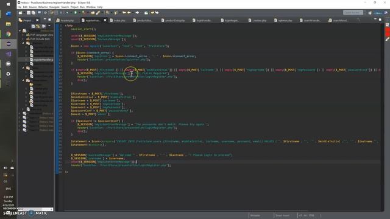Image resolution: width=390 pixels, height=219 pixels.
Task: Click the Last Edit Location icon
Action: pyautogui.click(x=124, y=13)
